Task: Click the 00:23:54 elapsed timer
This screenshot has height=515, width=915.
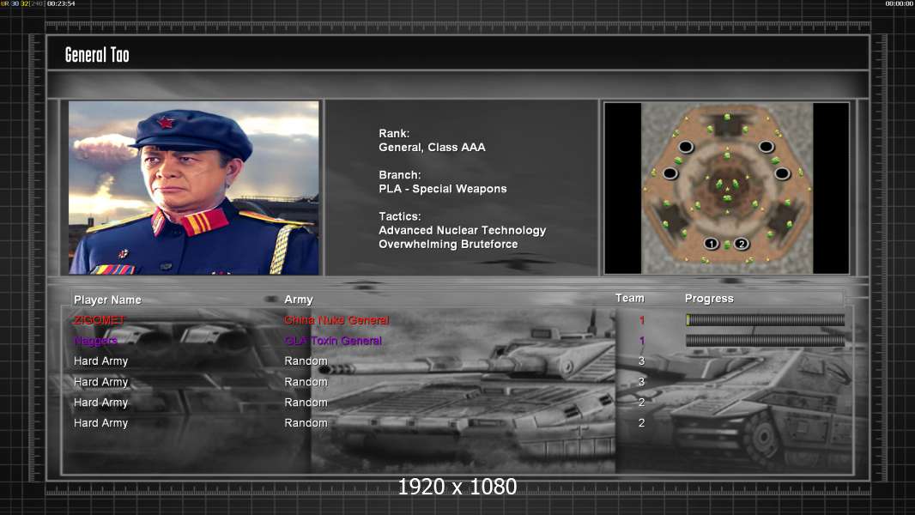Action: pyautogui.click(x=61, y=3)
